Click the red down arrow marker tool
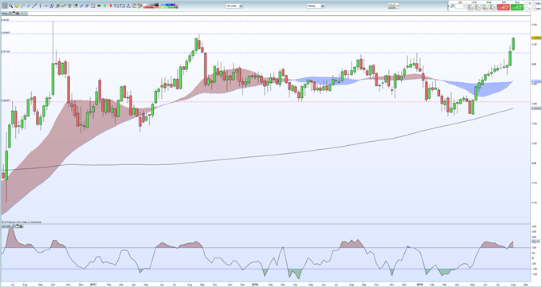Image resolution: width=542 pixels, height=287 pixels. pyautogui.click(x=111, y=6)
